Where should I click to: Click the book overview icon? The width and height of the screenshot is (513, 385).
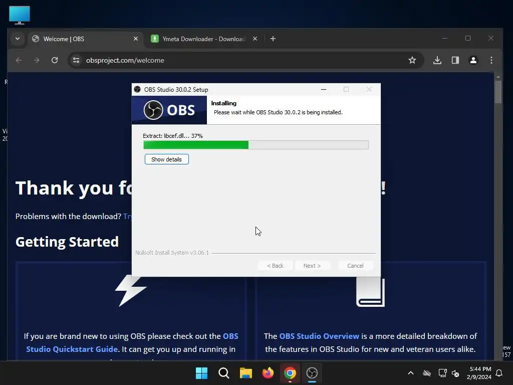pos(370,292)
